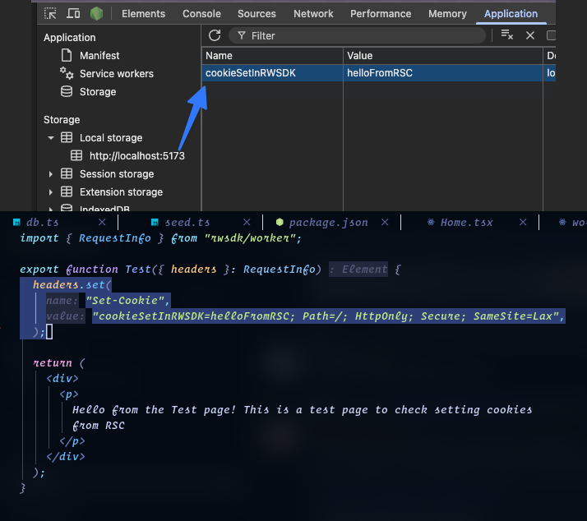Sort by the Name column header
Image resolution: width=587 pixels, height=521 pixels.
click(273, 56)
